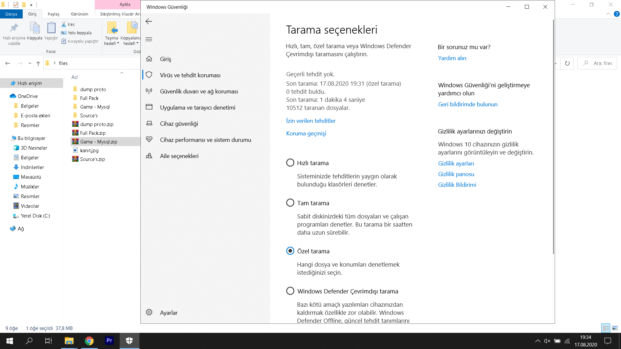Image resolution: width=621 pixels, height=349 pixels.
Task: Select Windows Defender Çevrimdışı tarama radio button
Action: tap(290, 291)
